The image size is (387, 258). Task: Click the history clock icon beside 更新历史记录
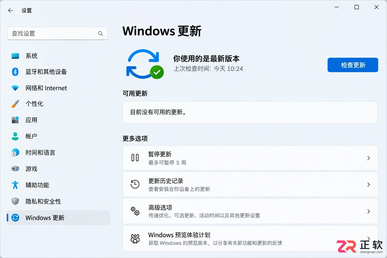[x=135, y=184]
